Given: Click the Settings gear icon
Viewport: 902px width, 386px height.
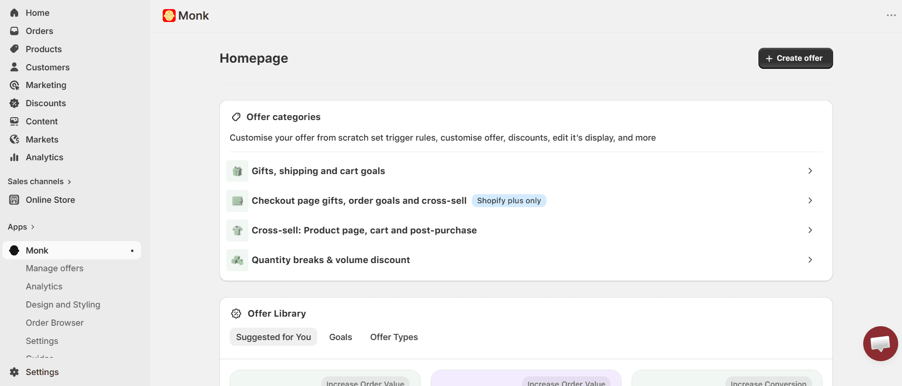Looking at the screenshot, I should [14, 372].
